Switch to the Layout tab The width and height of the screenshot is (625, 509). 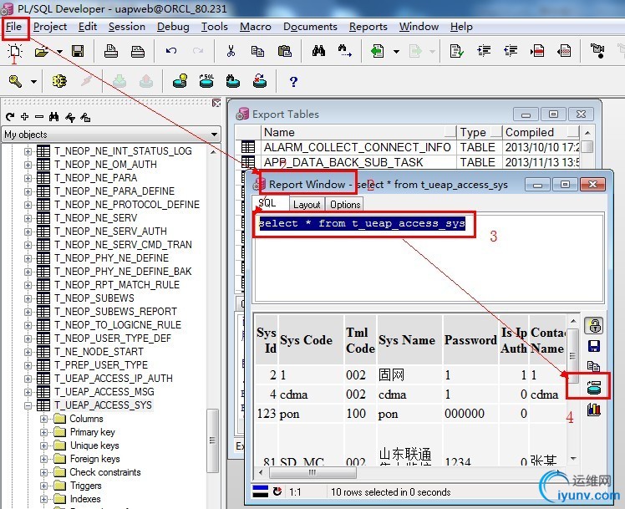(307, 205)
